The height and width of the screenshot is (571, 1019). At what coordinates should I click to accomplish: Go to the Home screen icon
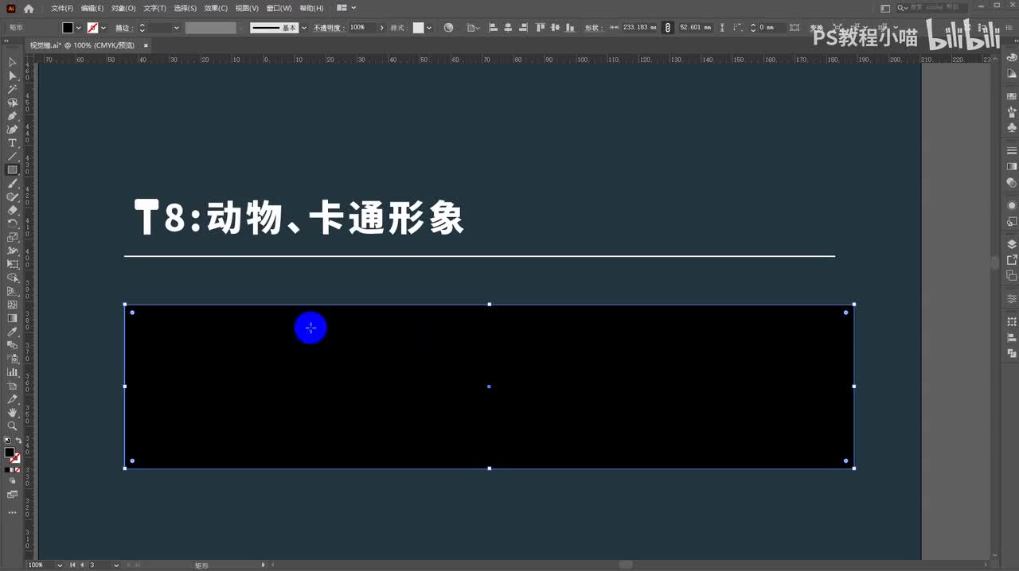29,8
